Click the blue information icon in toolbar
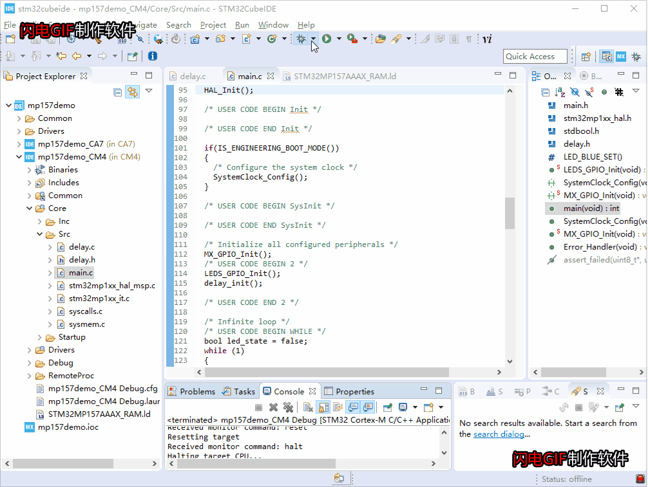648x487 pixels. (x=153, y=56)
